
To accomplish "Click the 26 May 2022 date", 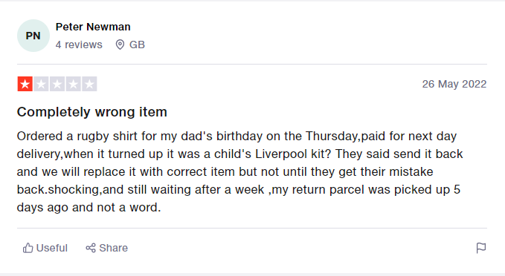I will coord(454,84).
